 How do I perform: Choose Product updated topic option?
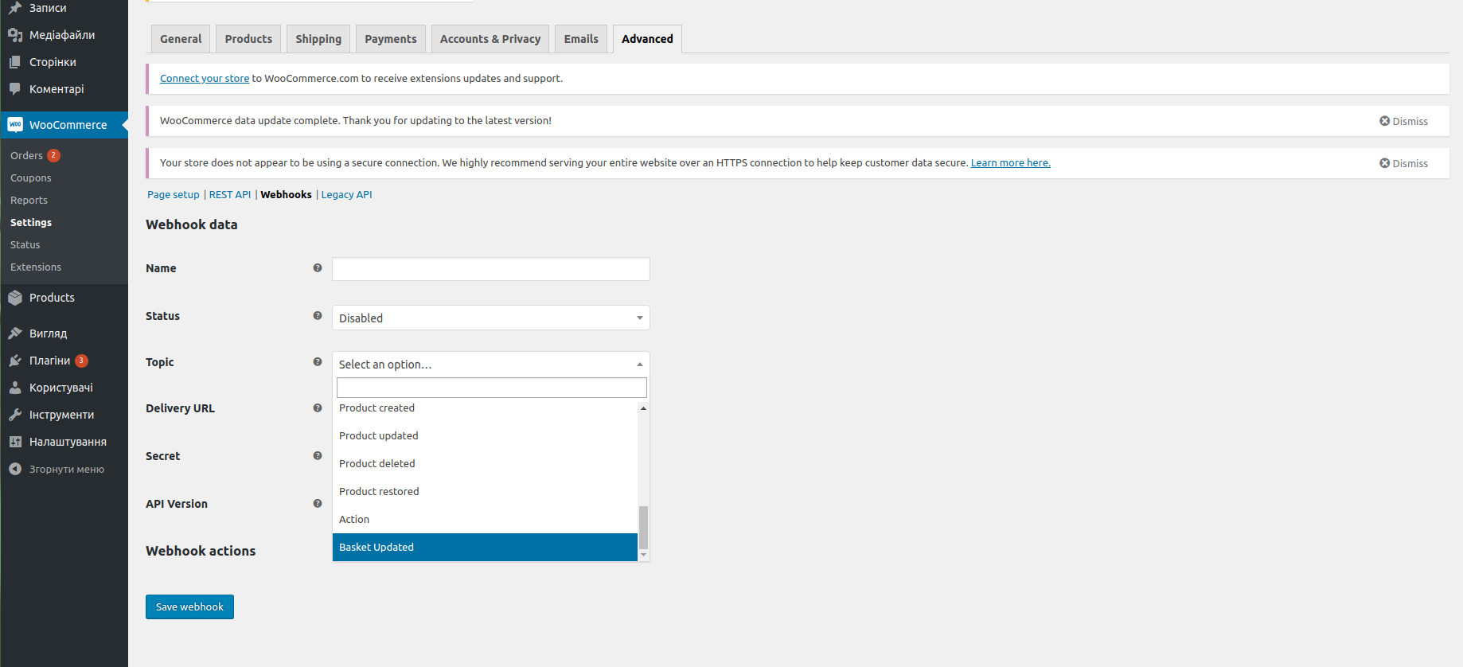[485, 435]
